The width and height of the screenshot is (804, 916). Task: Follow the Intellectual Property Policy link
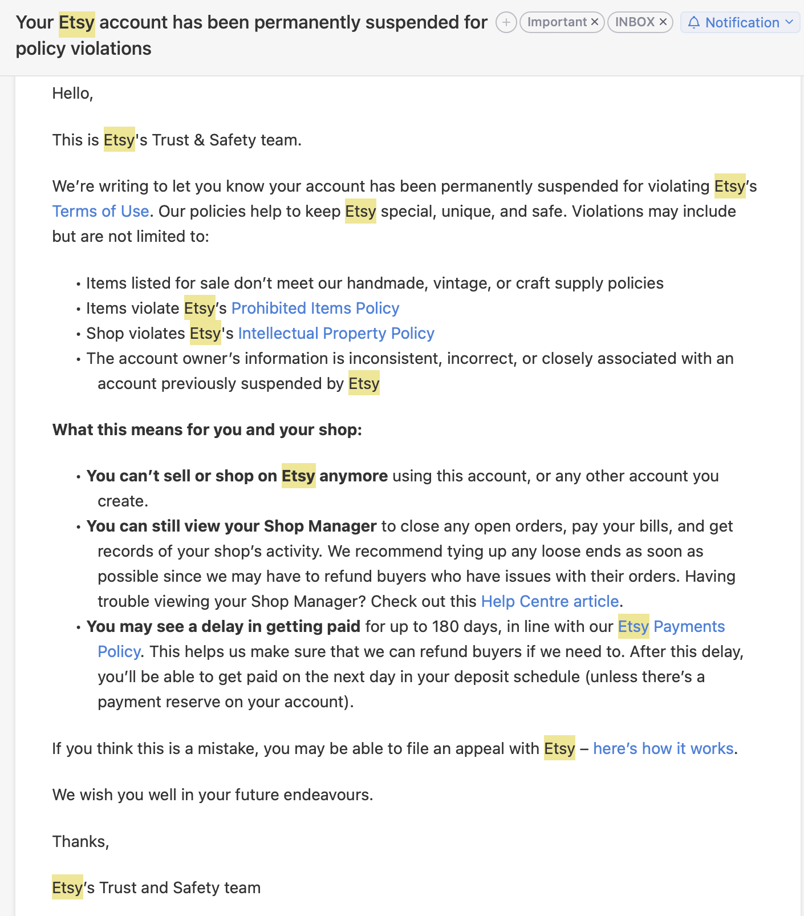click(336, 334)
